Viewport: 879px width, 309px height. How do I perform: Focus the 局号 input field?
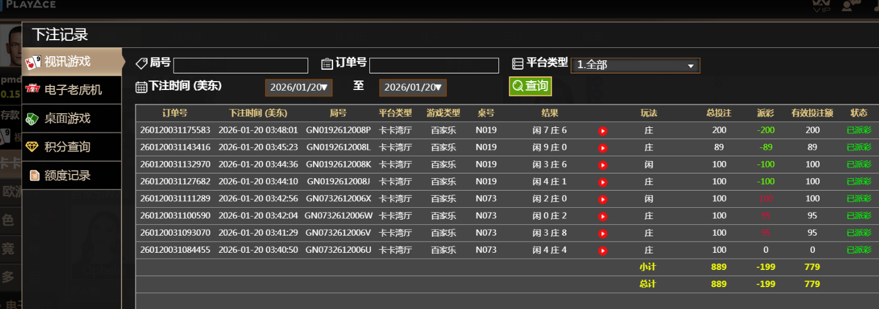coord(241,65)
